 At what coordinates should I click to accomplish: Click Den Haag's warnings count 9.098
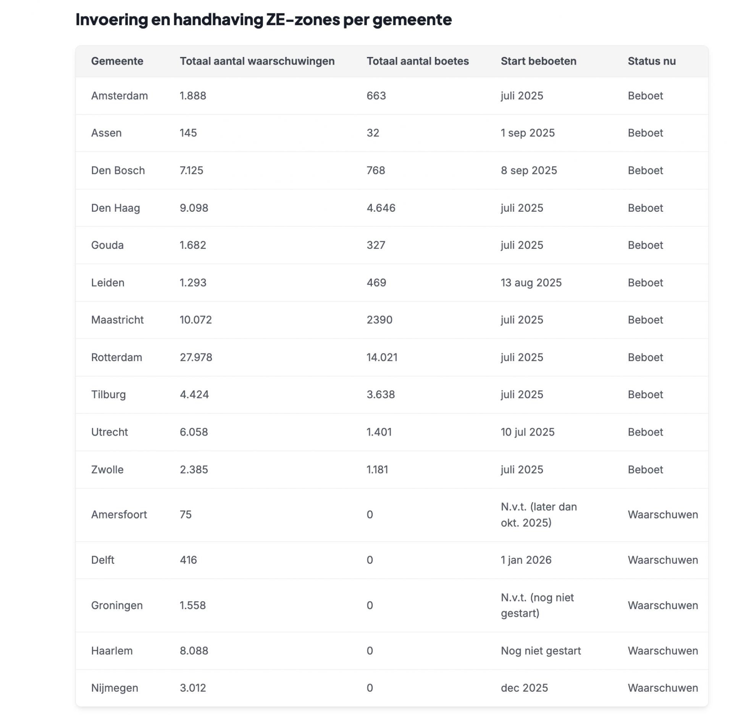(194, 208)
